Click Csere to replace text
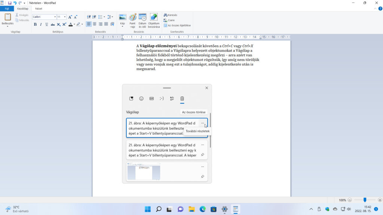 (x=169, y=20)
